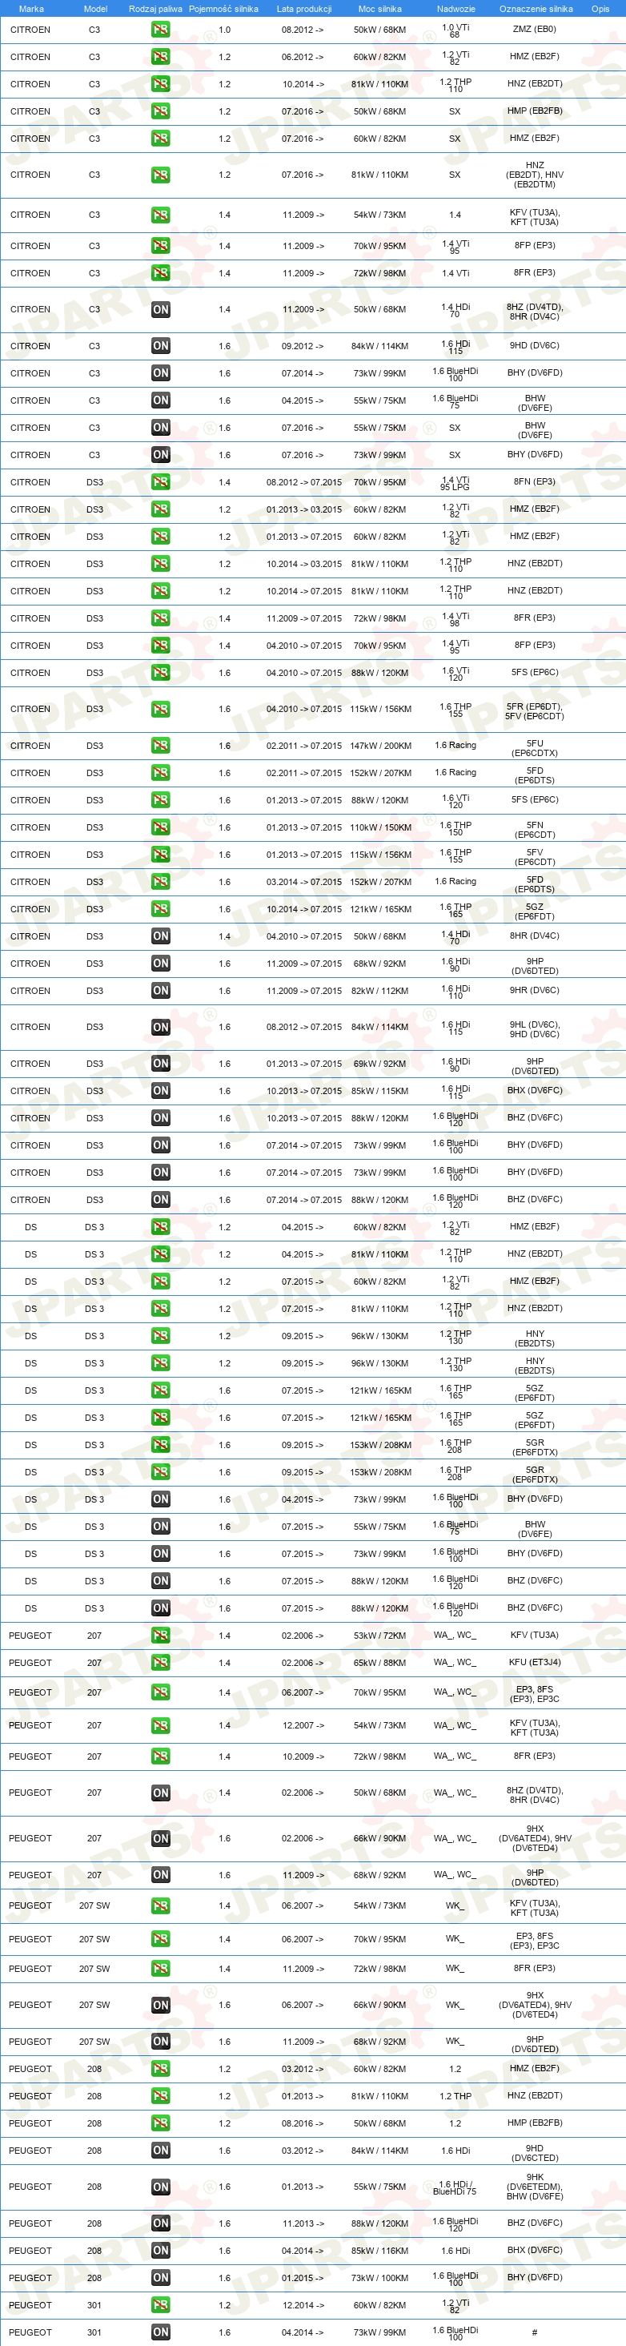
Task: Click petrol icon in Peugeot 301 1.2 row
Action: pos(160,2305)
